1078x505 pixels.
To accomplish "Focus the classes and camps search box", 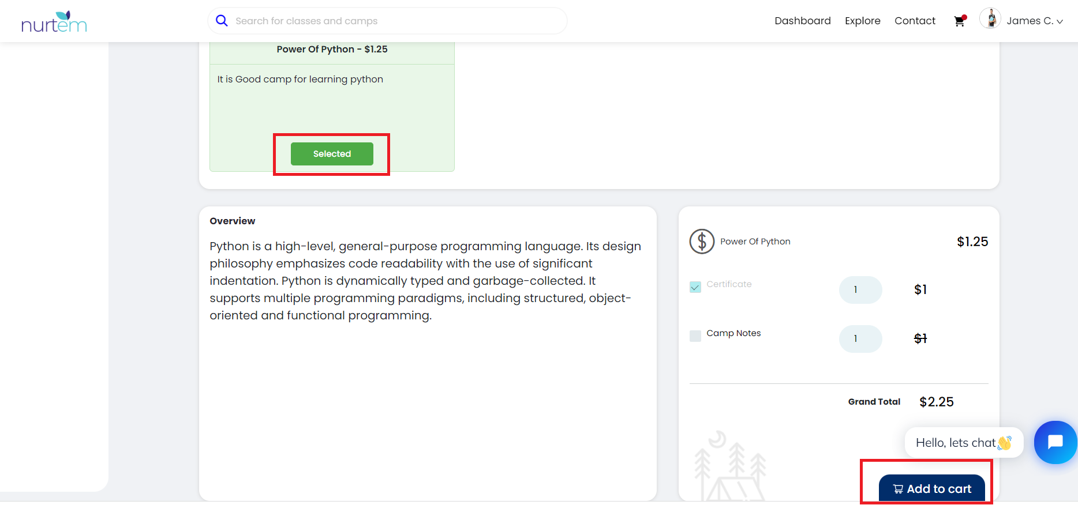I will (x=392, y=21).
